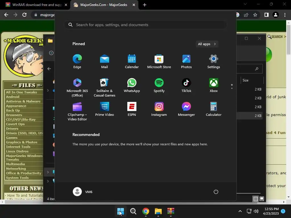This screenshot has width=291, height=218.
Task: Open the VM6 user account menu
Action: tap(83, 192)
